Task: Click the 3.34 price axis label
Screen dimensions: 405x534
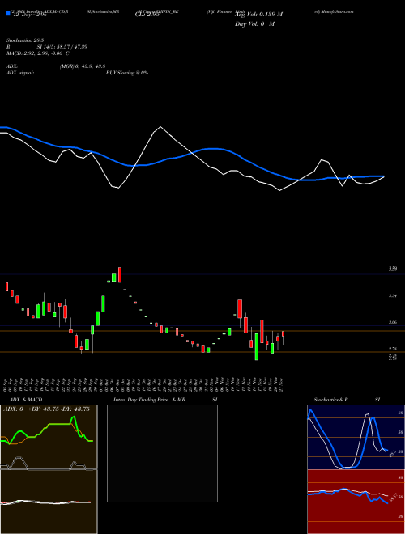Action: coord(393,296)
